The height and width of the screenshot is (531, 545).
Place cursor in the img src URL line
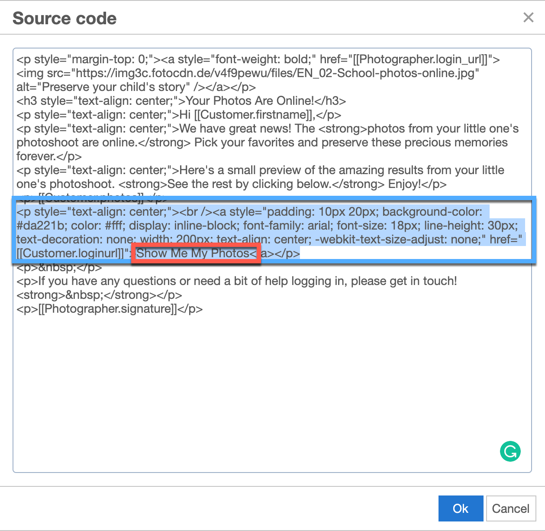click(x=248, y=73)
